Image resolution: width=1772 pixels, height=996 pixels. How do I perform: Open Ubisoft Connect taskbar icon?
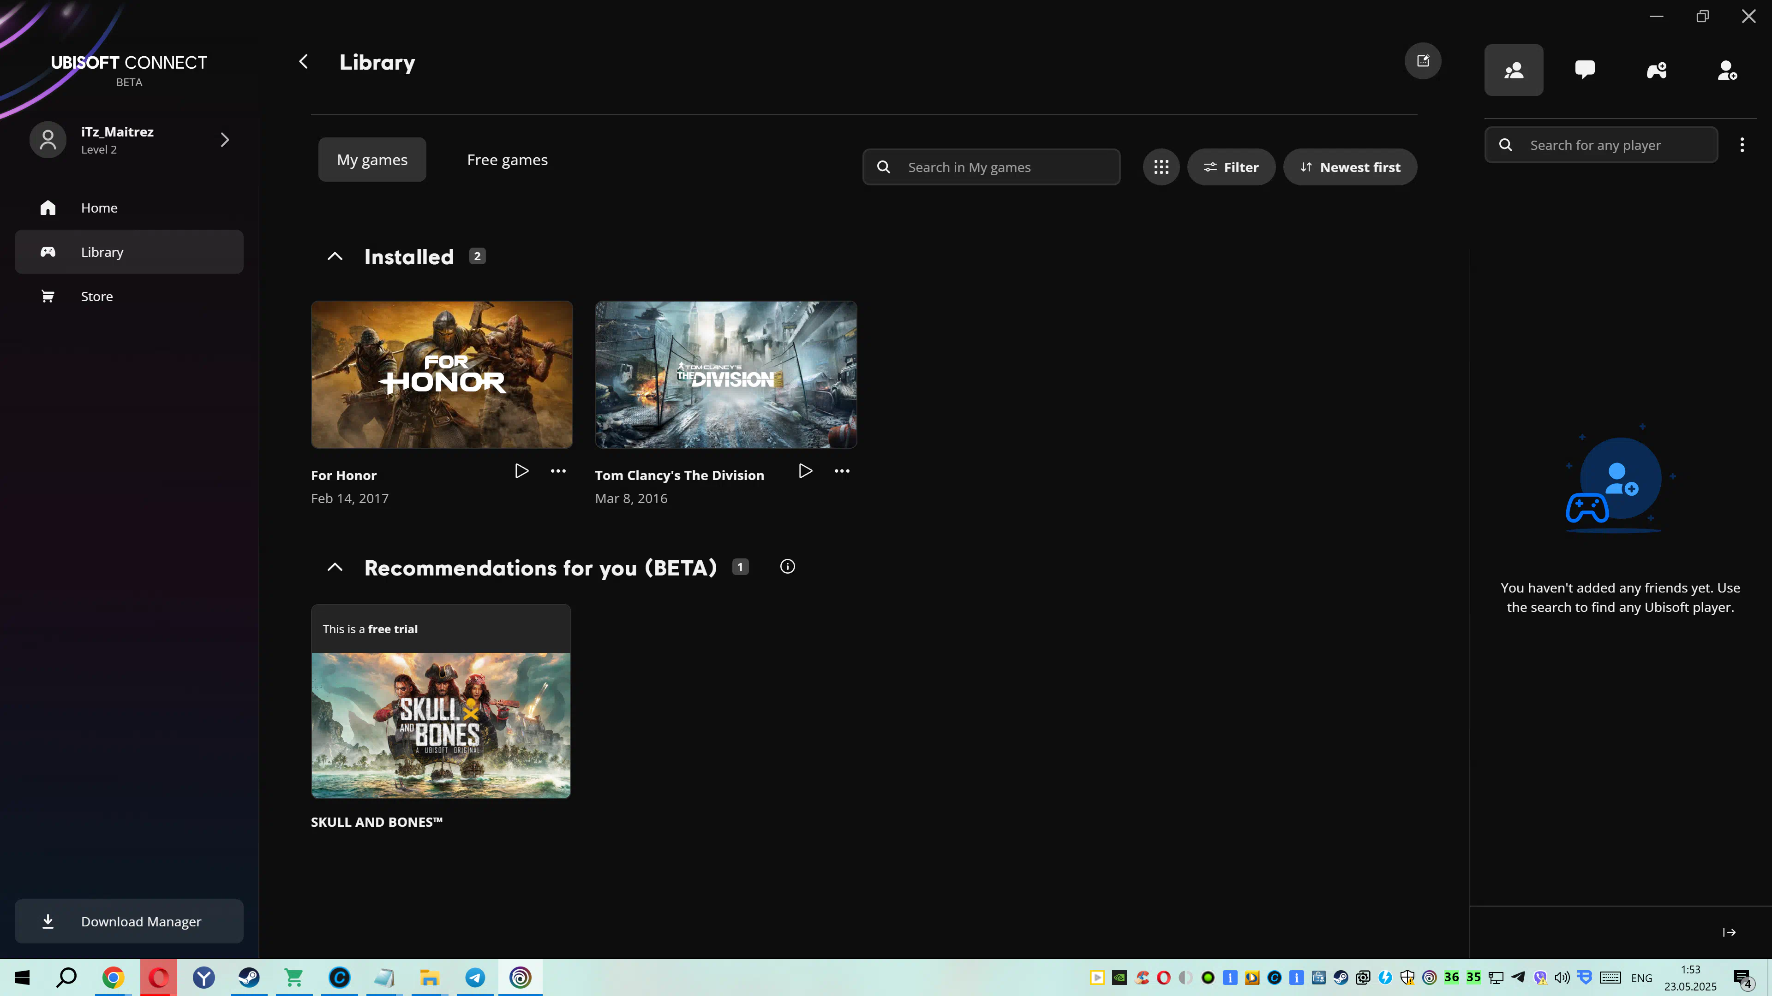pyautogui.click(x=520, y=978)
